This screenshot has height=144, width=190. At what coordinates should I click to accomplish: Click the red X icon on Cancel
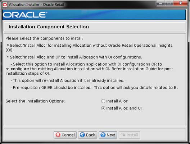[x=58, y=135]
